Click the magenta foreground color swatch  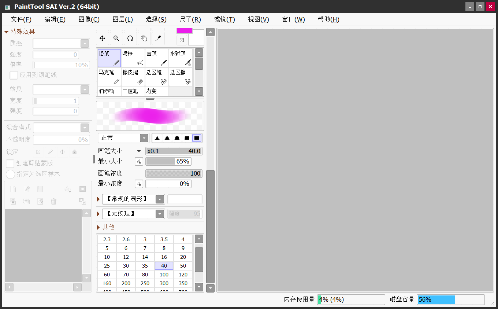point(184,30)
